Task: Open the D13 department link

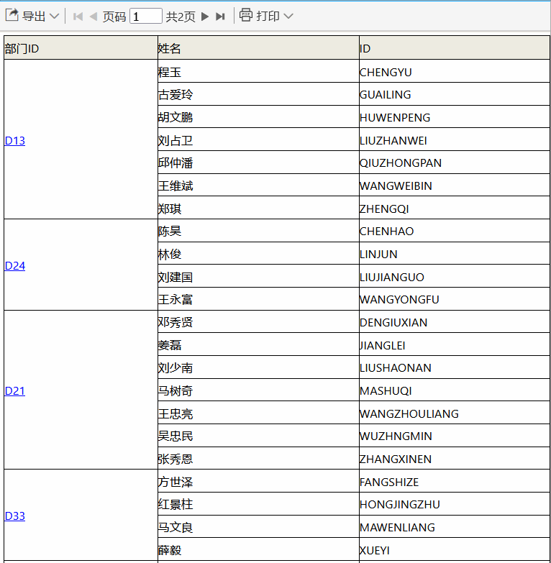Action: tap(14, 140)
